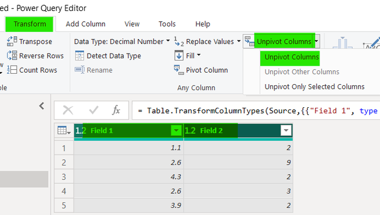Screen dimensions: 380x215
Task: Click the Reverse Rows icon
Action: 12,55
